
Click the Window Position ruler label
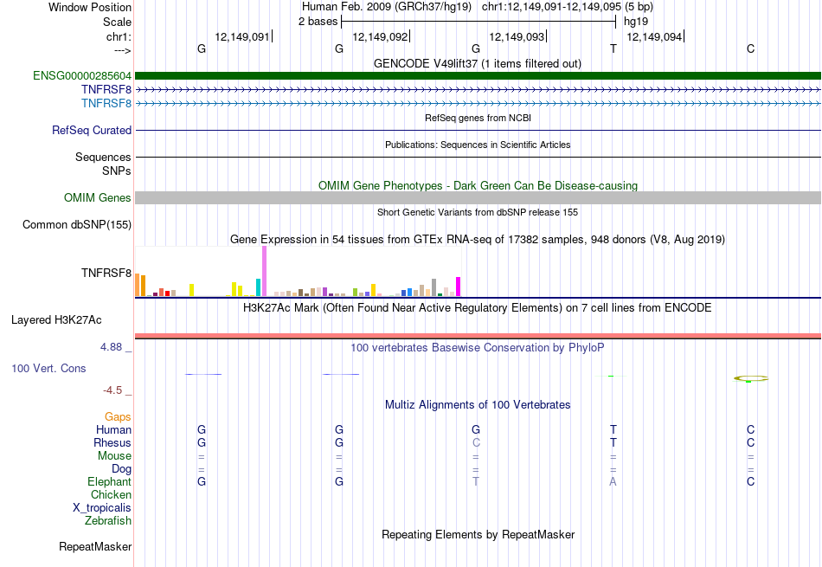(x=90, y=7)
